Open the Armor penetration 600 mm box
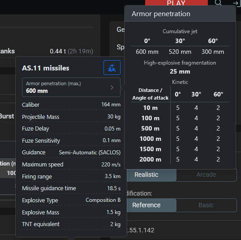 (x=71, y=87)
